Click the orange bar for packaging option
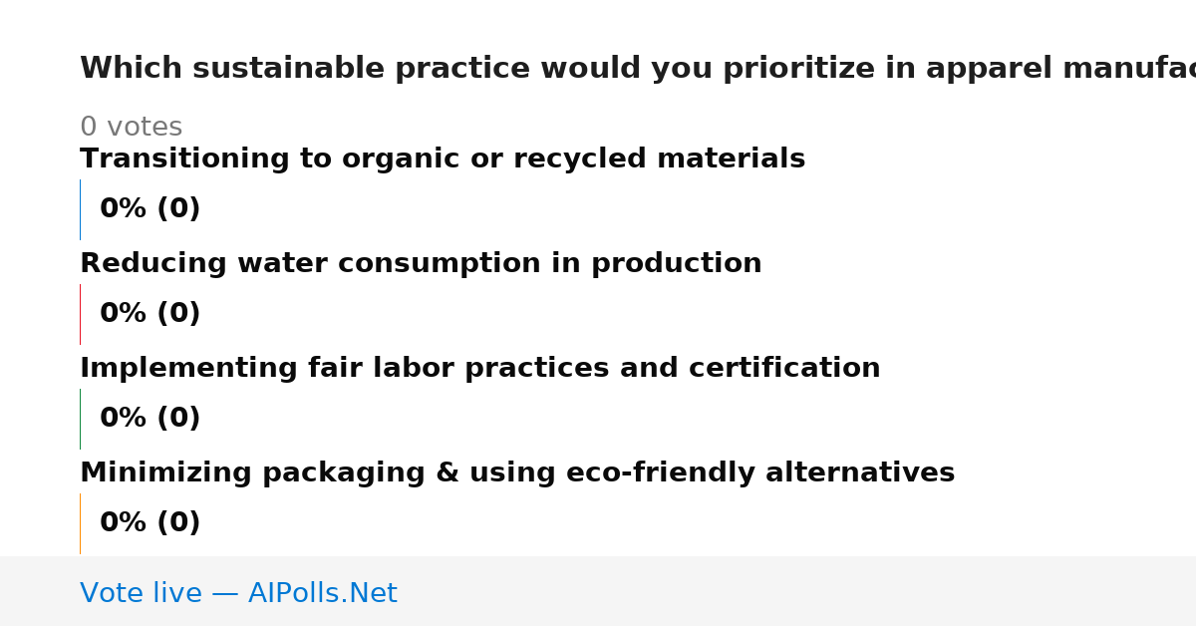 pos(80,523)
